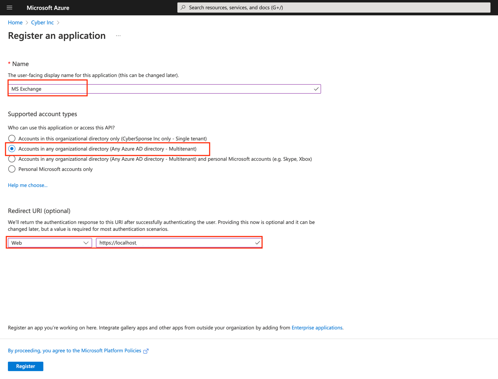Click the search magnifier icon
Screen dimensions: 498x379
(x=183, y=8)
